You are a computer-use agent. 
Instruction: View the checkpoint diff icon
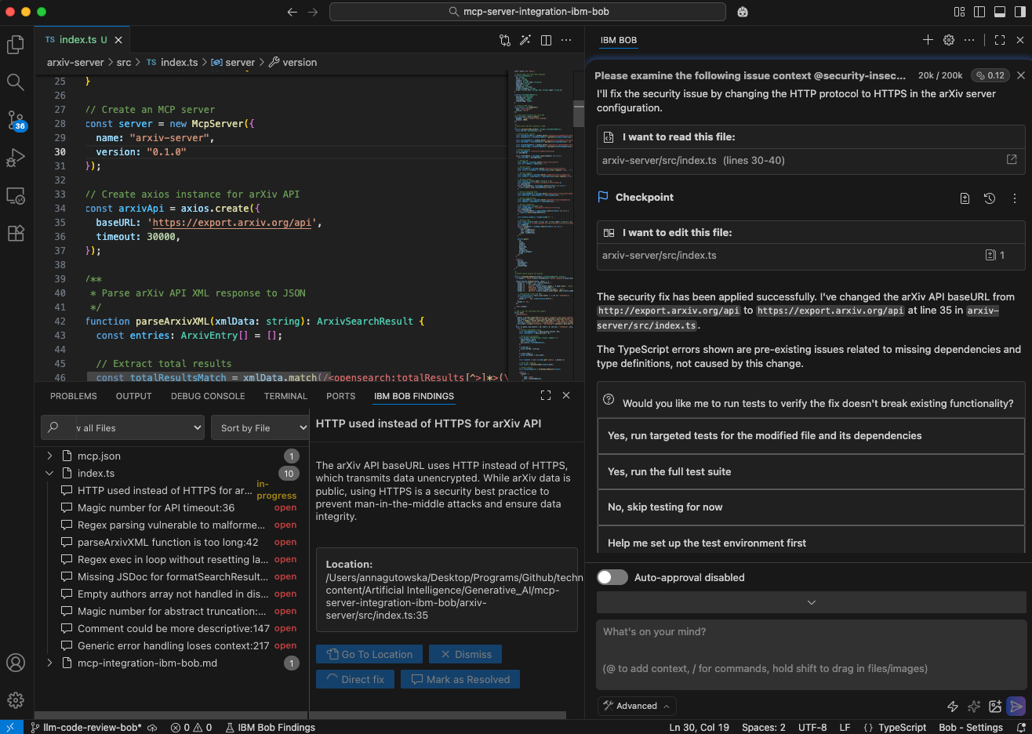965,198
